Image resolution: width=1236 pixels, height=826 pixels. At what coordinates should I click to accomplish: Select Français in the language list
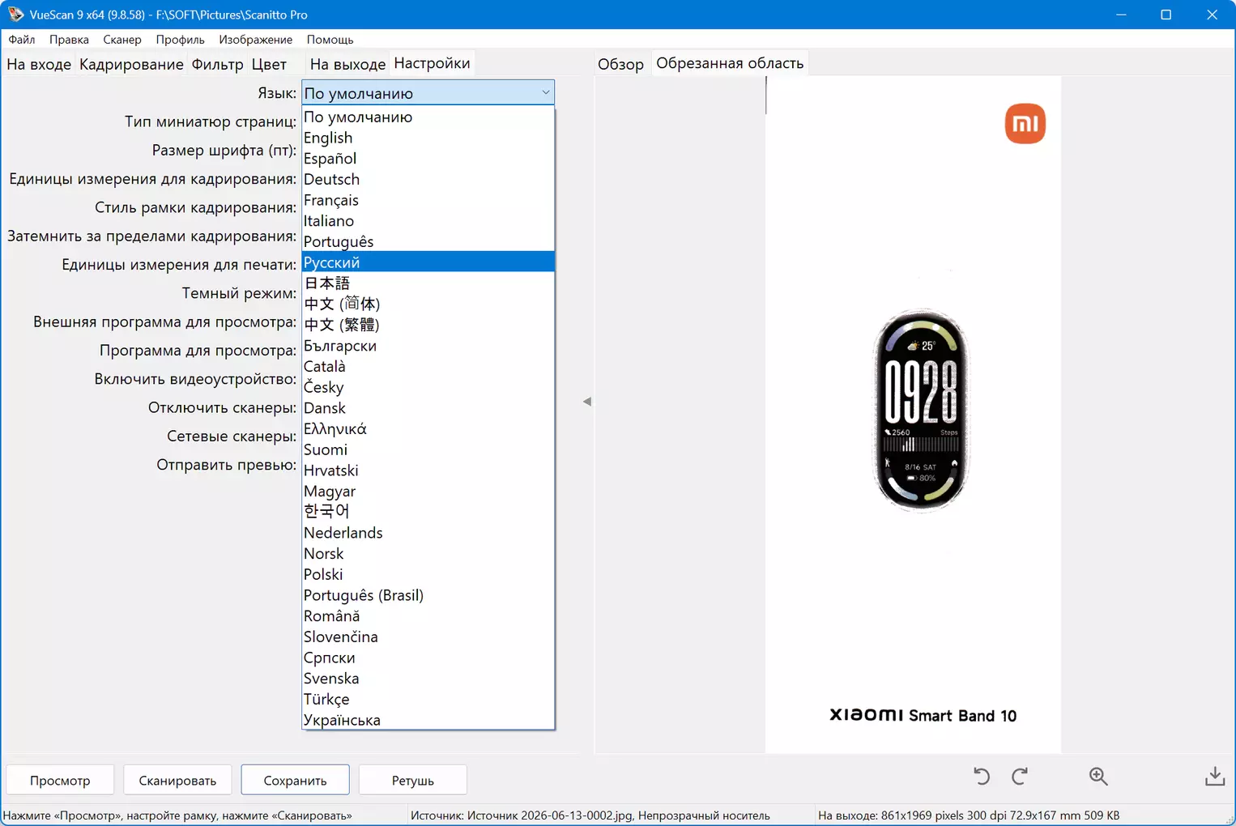428,200
